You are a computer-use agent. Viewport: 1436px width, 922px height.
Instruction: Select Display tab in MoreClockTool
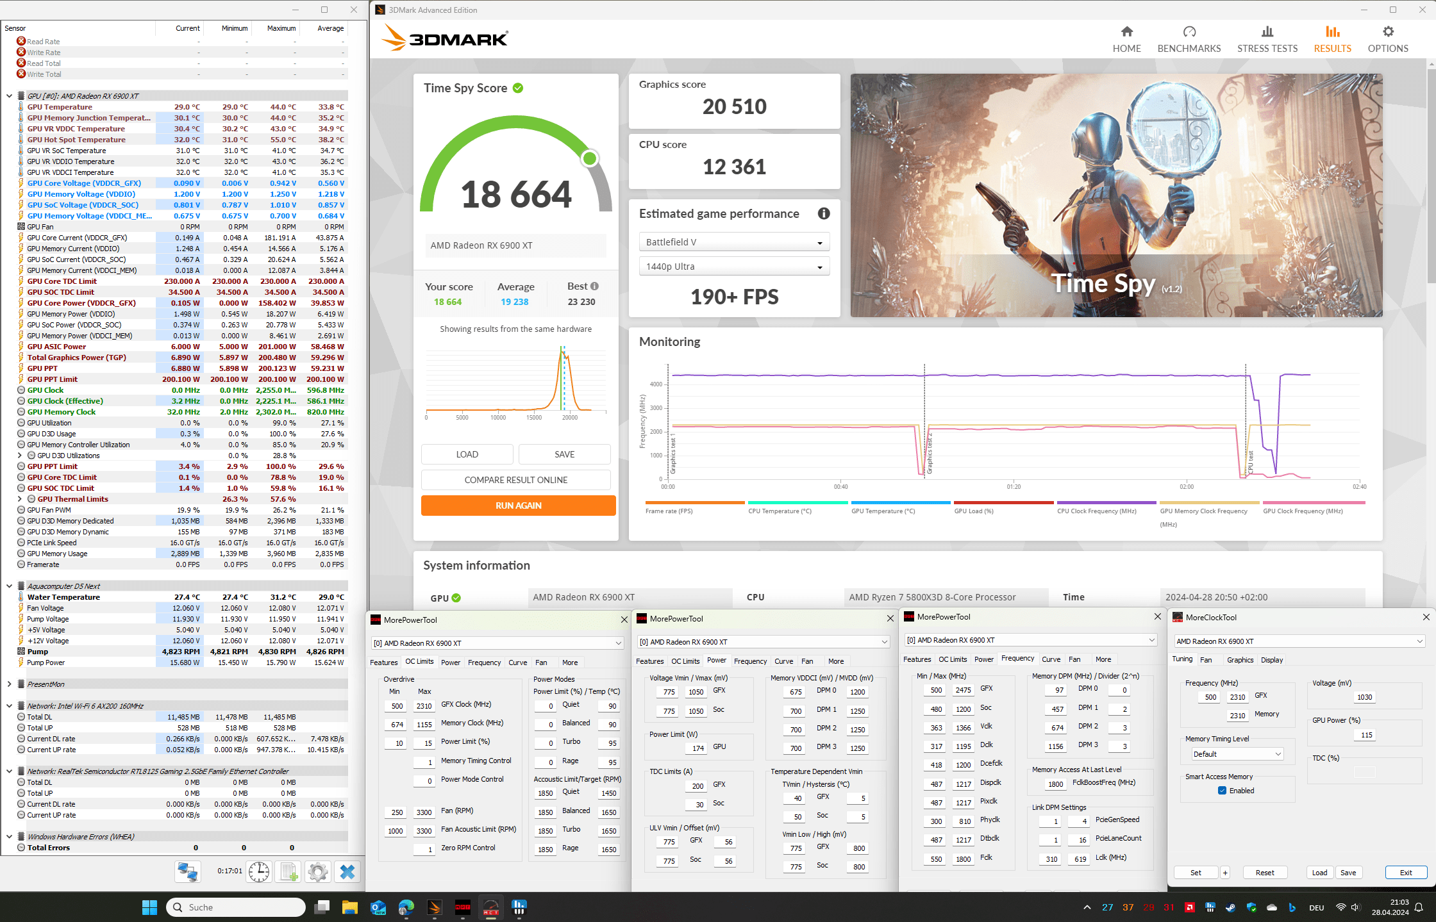(x=1272, y=659)
